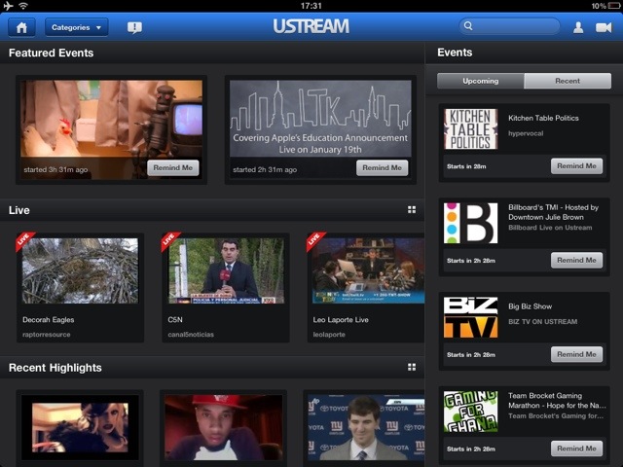Tap the Billboard B logo thumbnail
Screen dimensions: 623x467
point(470,223)
